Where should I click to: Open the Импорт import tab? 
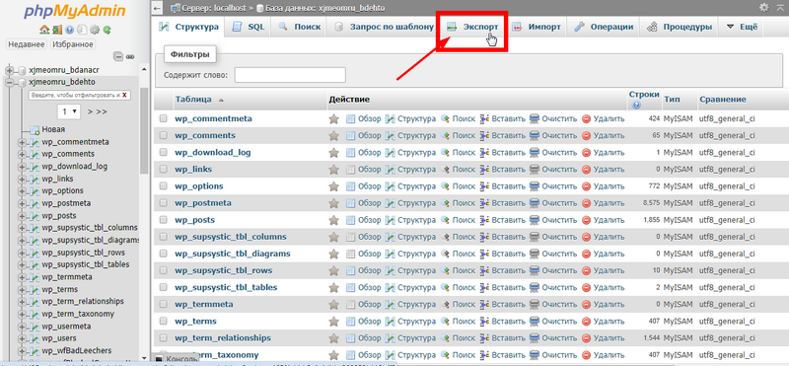(x=537, y=27)
